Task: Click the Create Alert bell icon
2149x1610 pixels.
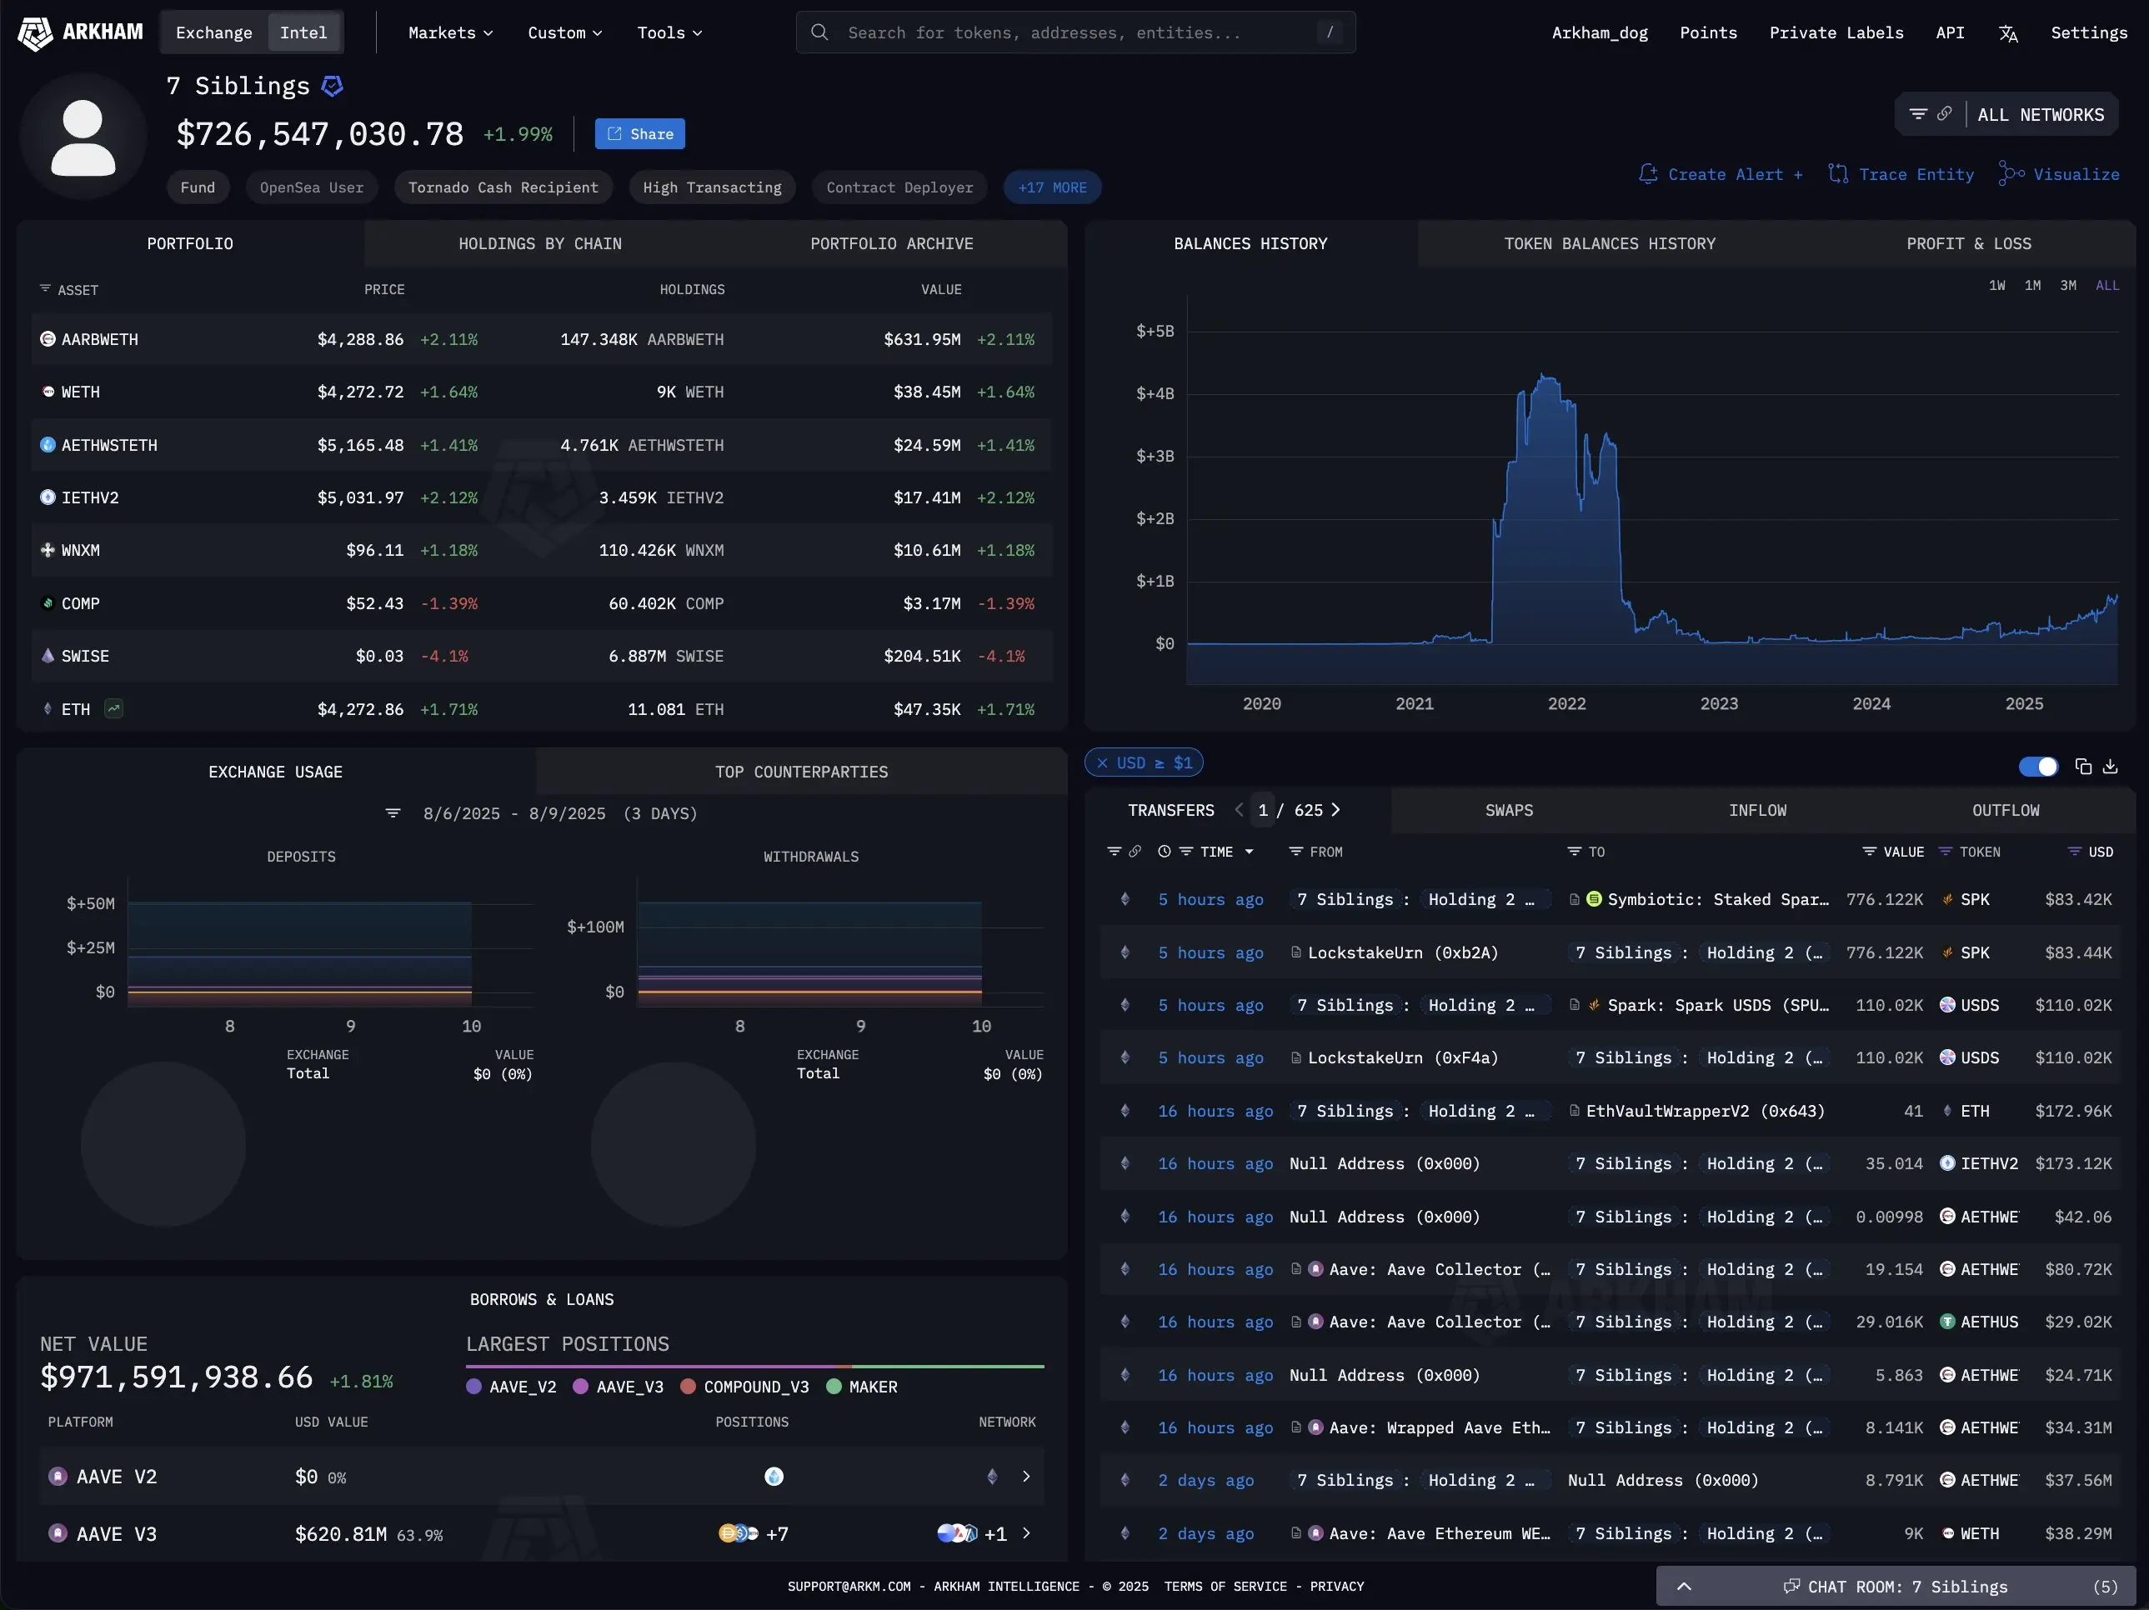Action: point(1648,174)
